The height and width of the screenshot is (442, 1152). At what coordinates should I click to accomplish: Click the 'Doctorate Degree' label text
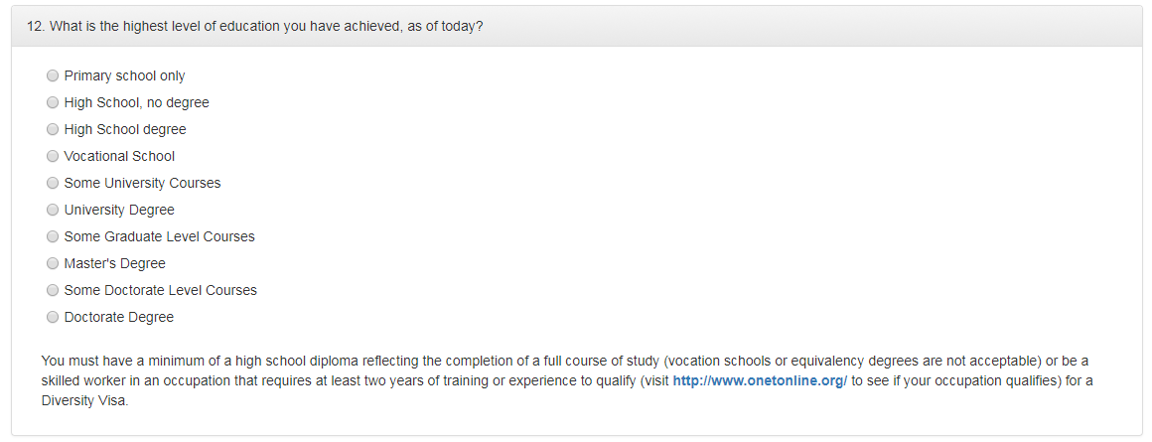click(119, 317)
